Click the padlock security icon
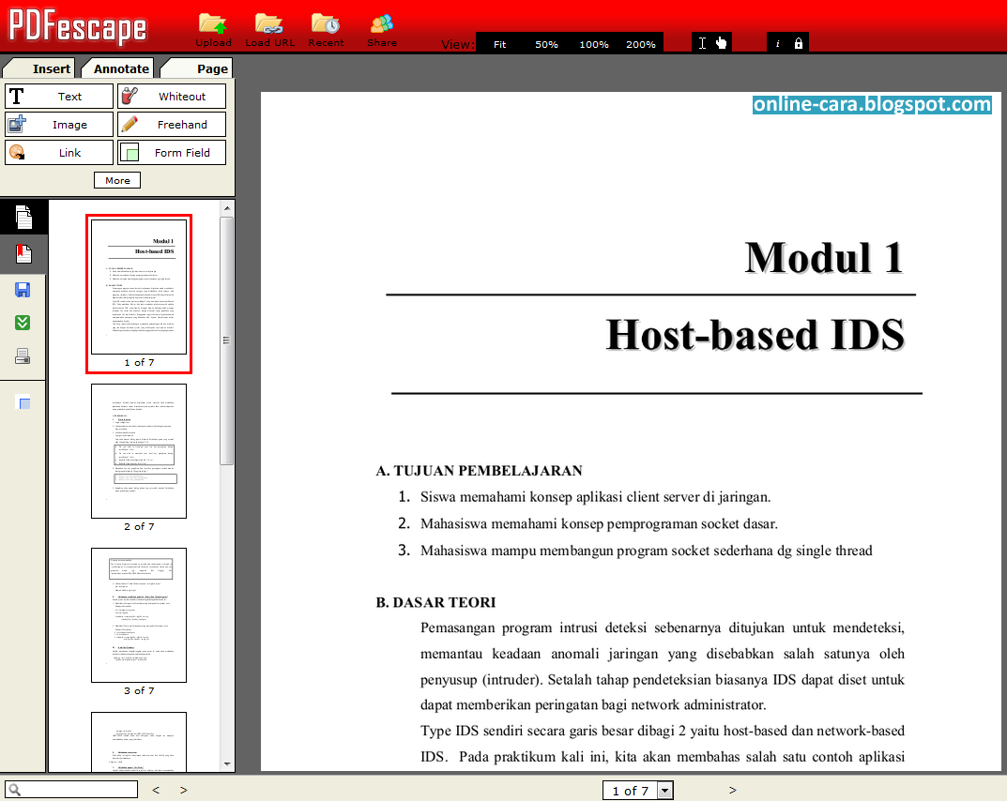 [x=799, y=44]
